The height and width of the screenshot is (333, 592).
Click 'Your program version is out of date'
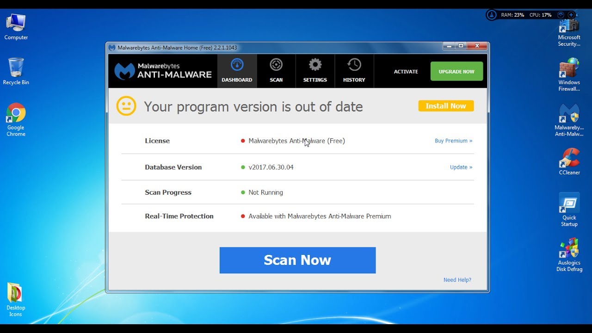coord(253,107)
